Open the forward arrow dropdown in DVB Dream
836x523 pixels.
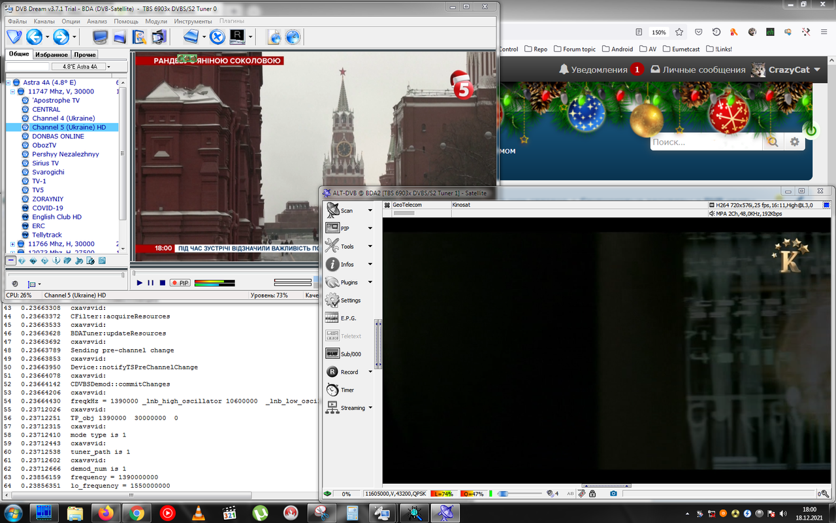click(74, 37)
